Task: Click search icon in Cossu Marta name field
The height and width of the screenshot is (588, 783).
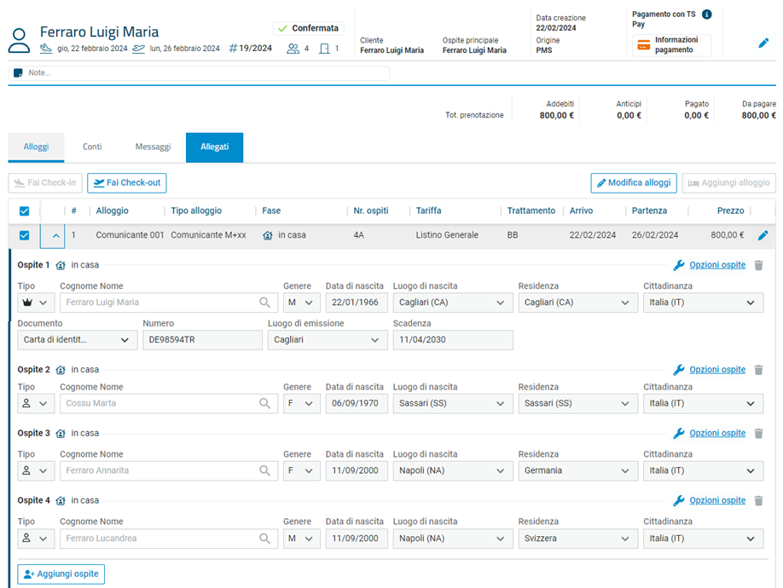Action: (264, 403)
